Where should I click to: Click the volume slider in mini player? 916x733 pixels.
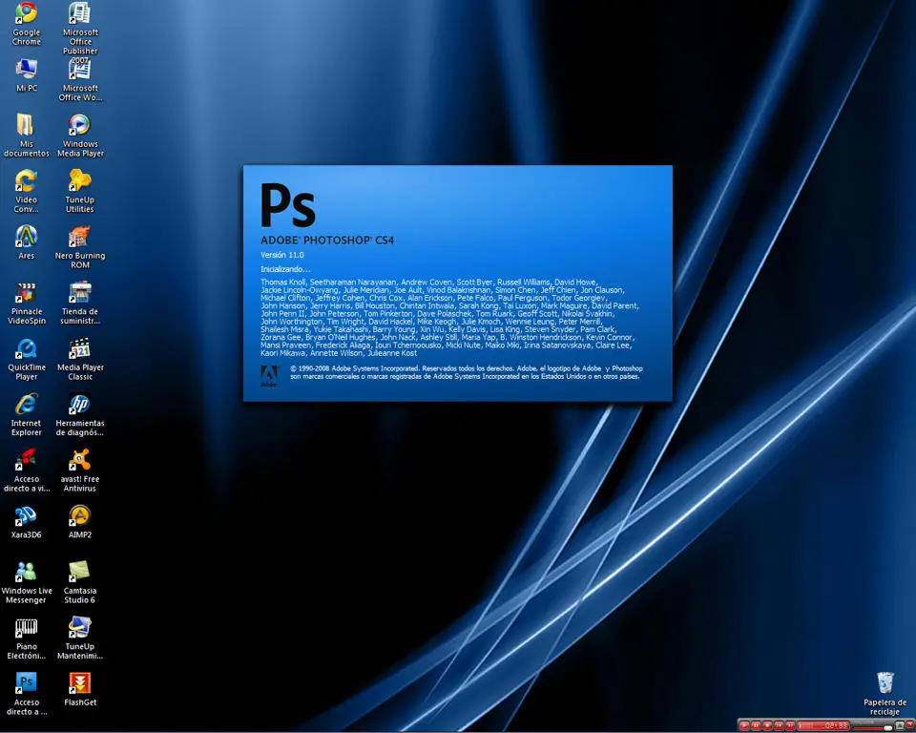pyautogui.click(x=871, y=727)
